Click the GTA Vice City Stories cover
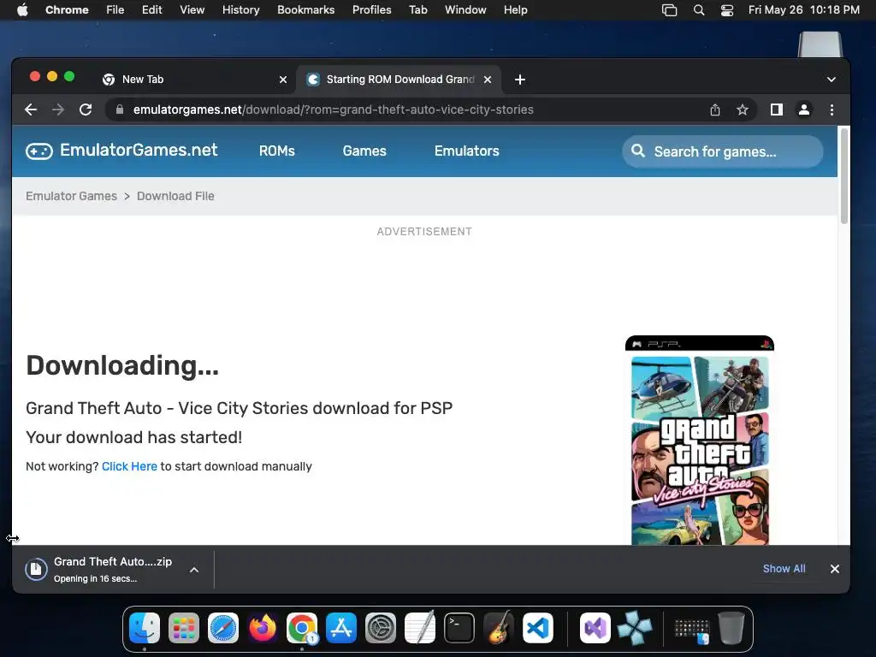Image resolution: width=876 pixels, height=657 pixels. 700,441
